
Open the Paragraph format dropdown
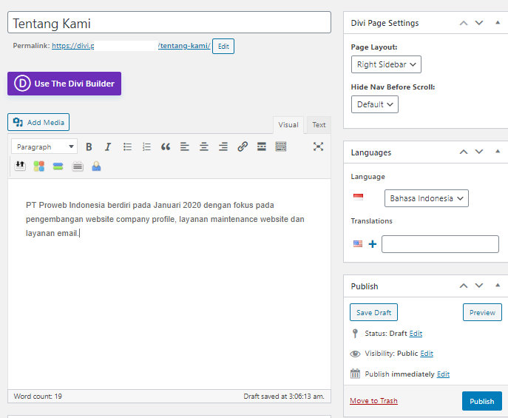point(44,146)
